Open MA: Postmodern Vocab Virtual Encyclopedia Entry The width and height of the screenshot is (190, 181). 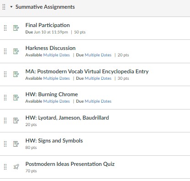tap(87, 71)
